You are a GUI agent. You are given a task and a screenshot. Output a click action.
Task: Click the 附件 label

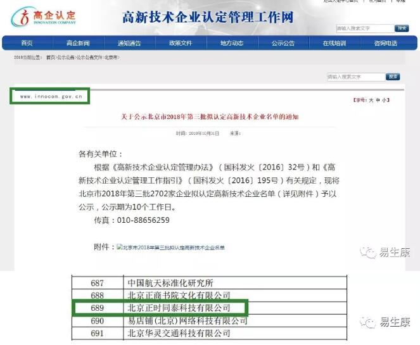pyautogui.click(x=104, y=247)
